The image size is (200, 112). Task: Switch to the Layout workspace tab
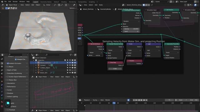[35, 2]
